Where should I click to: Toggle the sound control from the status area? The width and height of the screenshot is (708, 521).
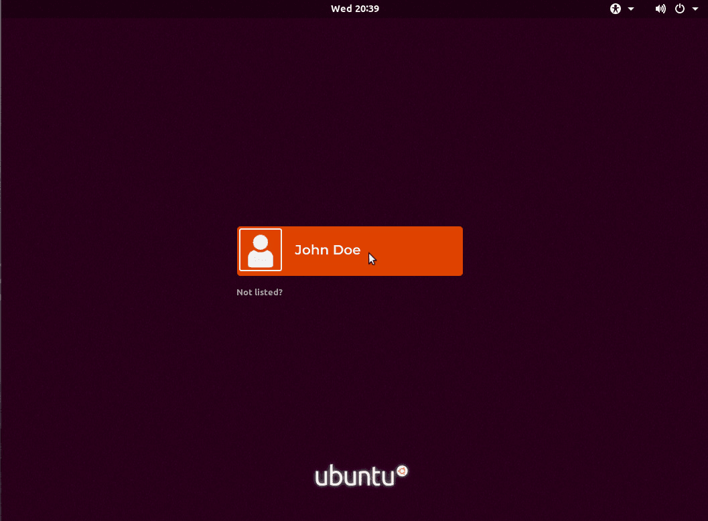tap(660, 9)
